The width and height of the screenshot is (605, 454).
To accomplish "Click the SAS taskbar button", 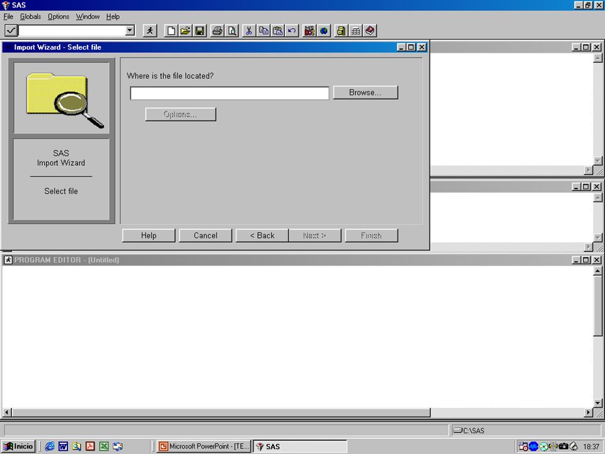I will click(x=300, y=446).
